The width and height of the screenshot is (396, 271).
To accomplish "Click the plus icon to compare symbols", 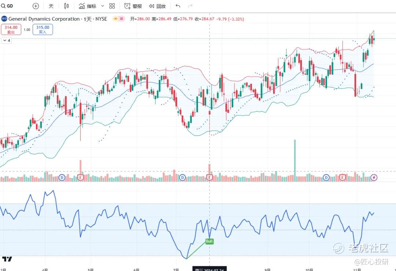I will click(36, 6).
